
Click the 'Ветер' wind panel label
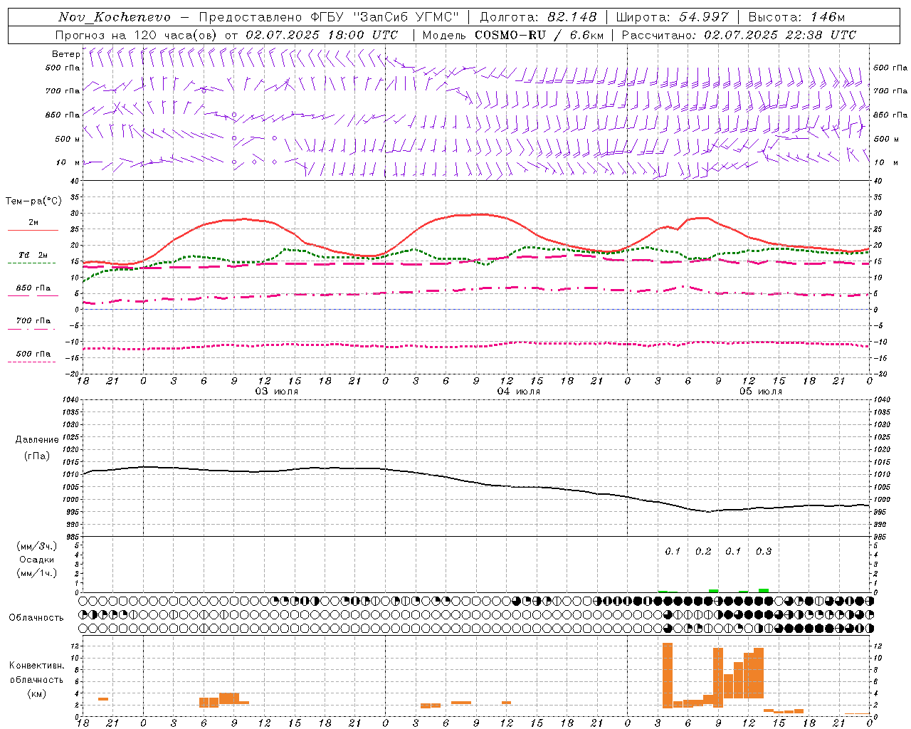click(65, 54)
